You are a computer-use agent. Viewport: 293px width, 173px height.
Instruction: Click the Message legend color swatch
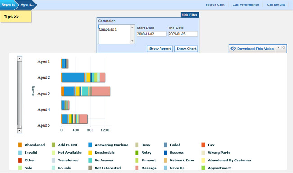tap(137, 168)
